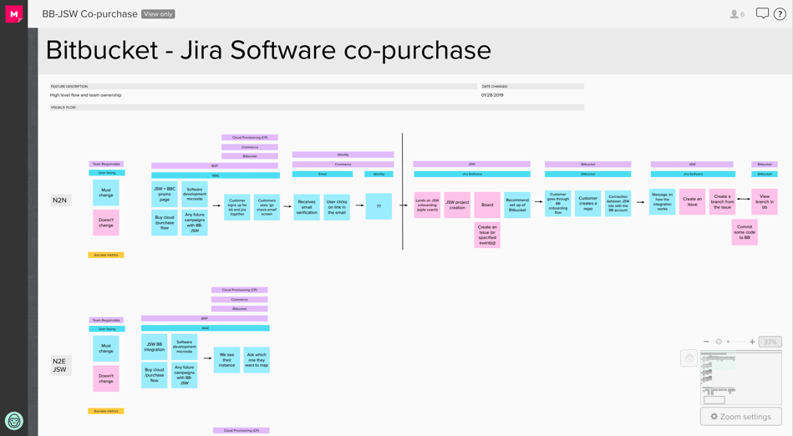Viewport: 793px width, 436px height.
Task: Click the gorilla avatar in the sidebar
Action: tap(13, 420)
